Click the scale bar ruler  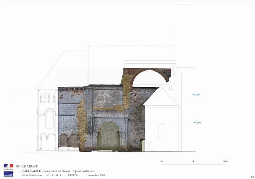(193, 164)
